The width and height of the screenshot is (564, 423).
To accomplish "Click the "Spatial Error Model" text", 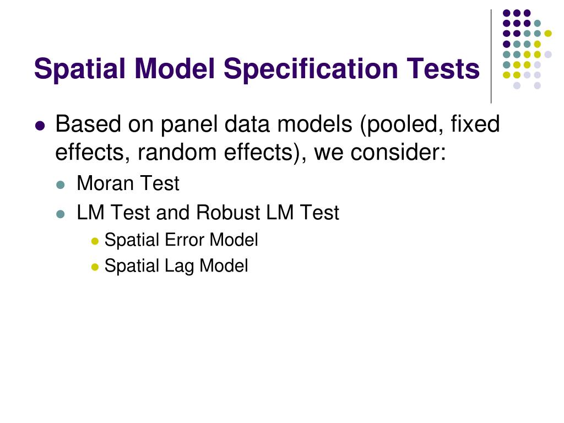I will click(x=181, y=240).
